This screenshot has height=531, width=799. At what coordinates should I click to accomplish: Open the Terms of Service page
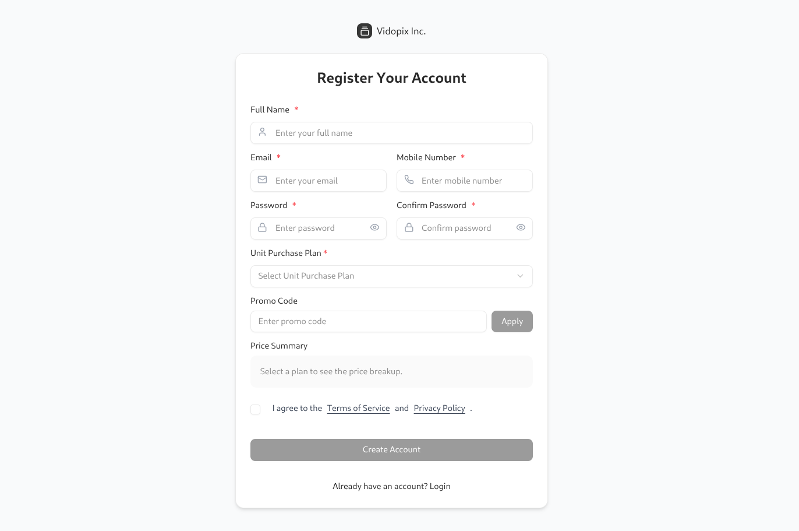pyautogui.click(x=358, y=408)
